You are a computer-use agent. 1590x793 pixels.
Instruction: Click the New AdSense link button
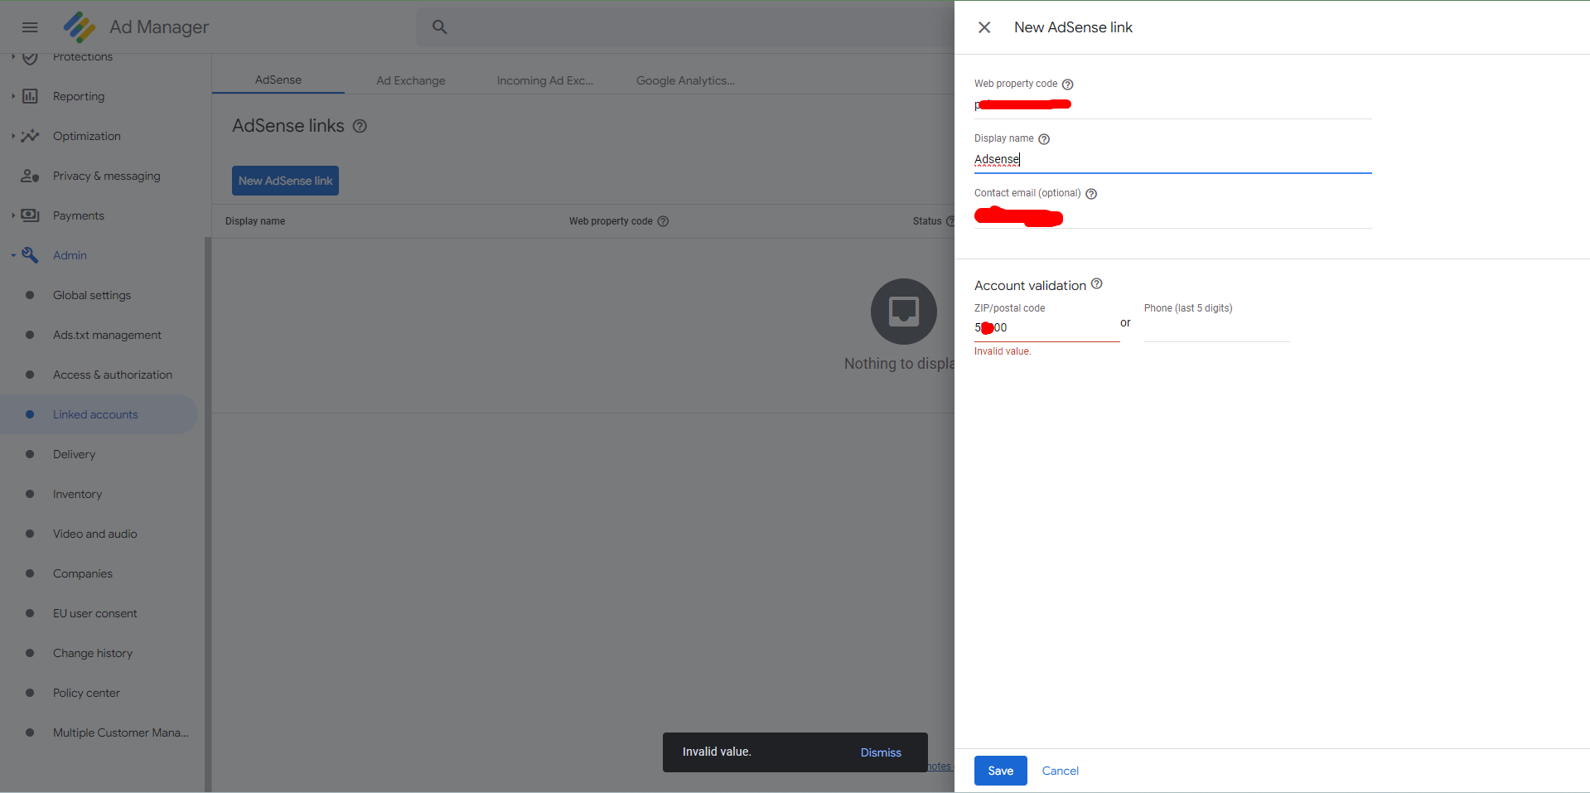point(285,181)
